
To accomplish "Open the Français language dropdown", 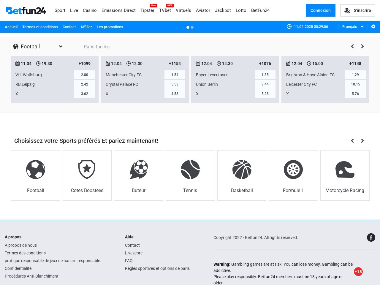I will (x=353, y=26).
